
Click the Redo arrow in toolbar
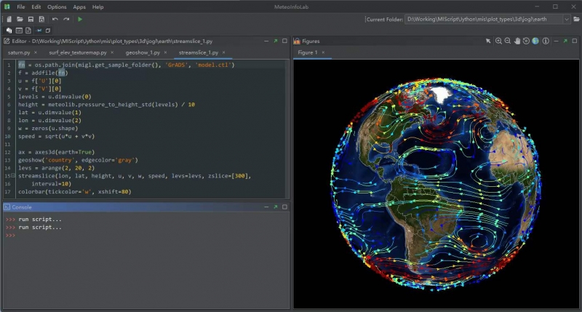point(66,18)
